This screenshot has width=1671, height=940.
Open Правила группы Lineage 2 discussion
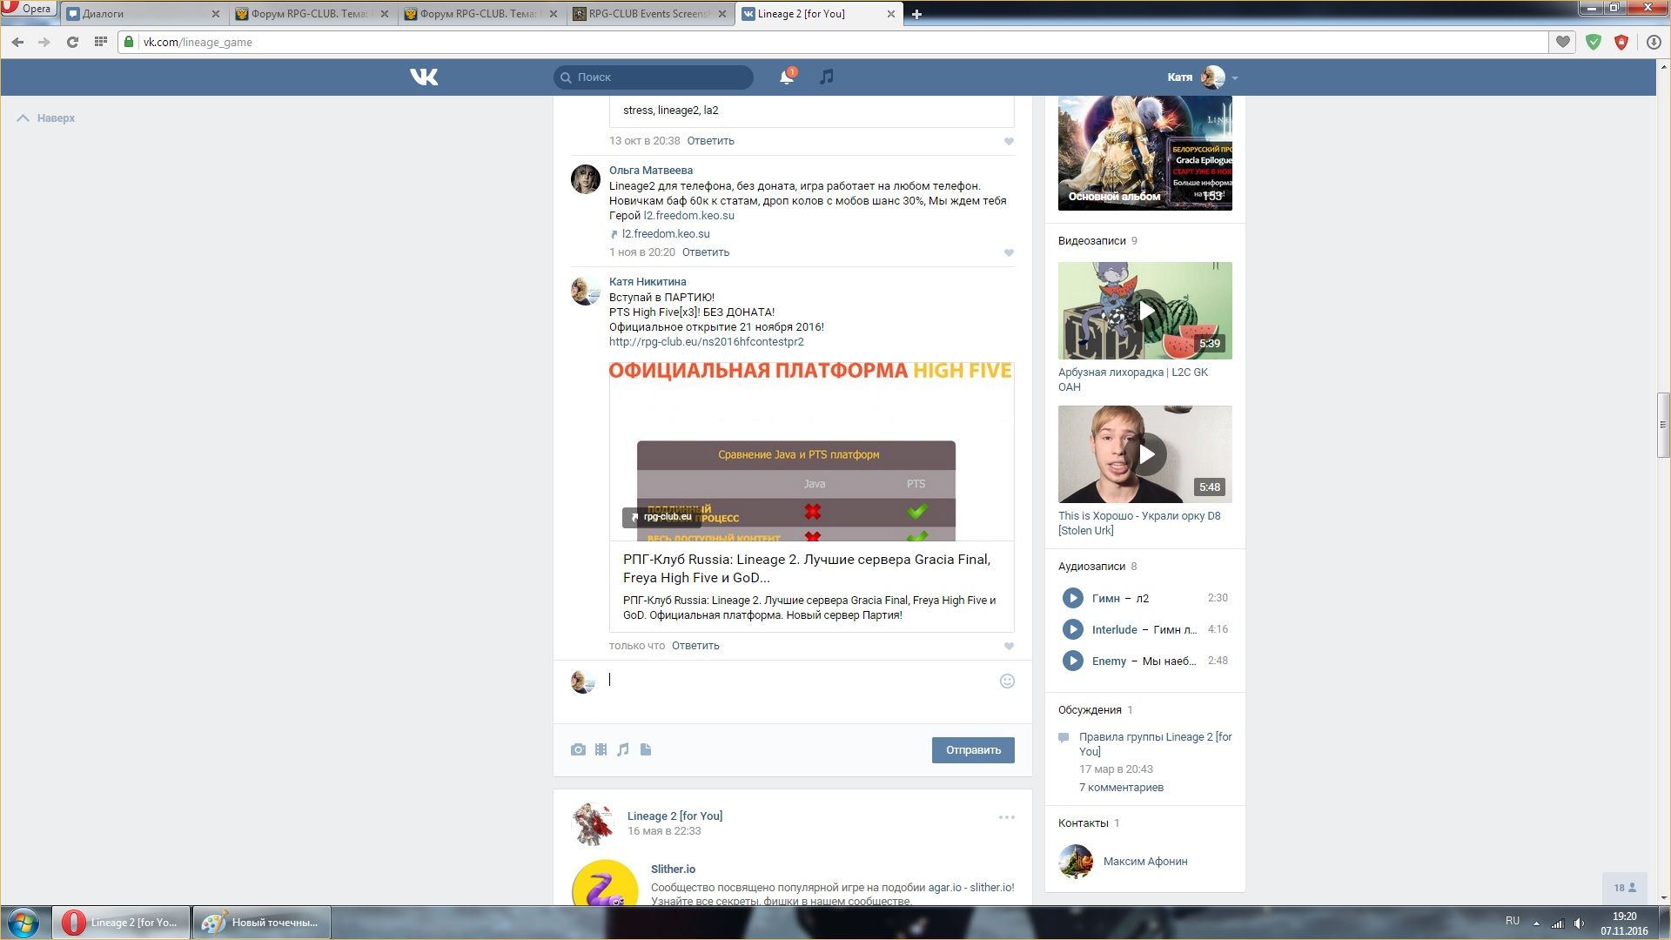pyautogui.click(x=1155, y=744)
